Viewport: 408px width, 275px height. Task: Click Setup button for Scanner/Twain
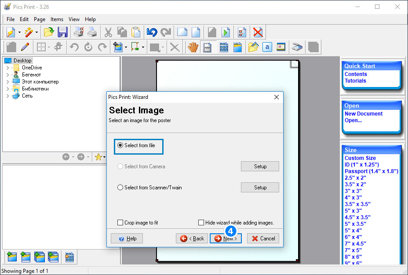tap(260, 188)
